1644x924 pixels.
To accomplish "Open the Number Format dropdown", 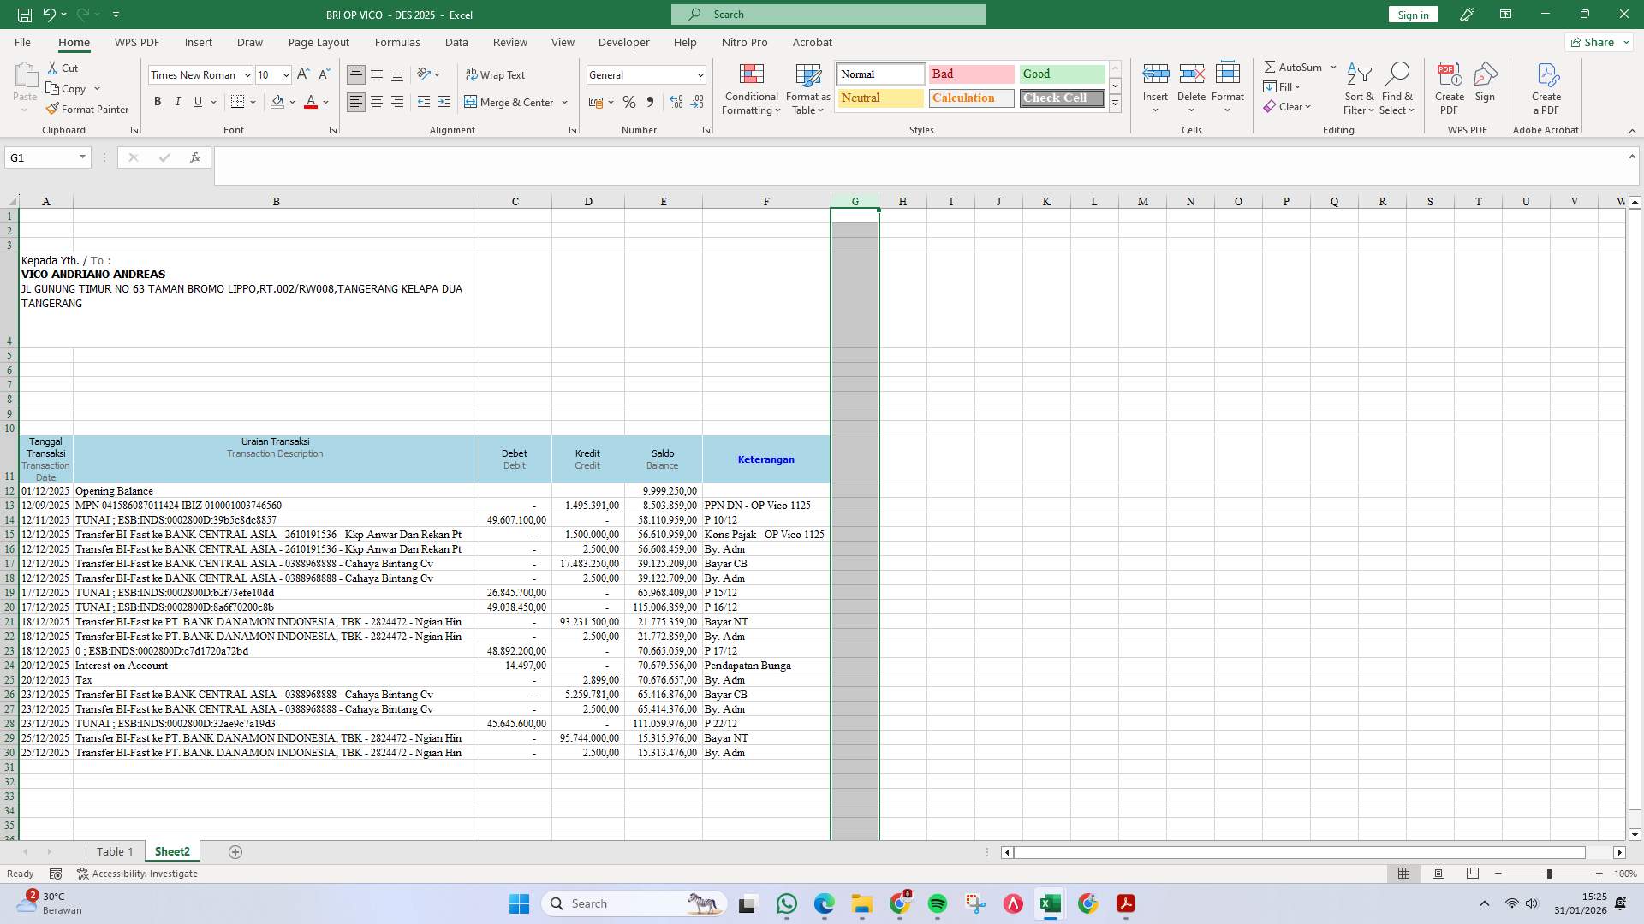I will [700, 74].
